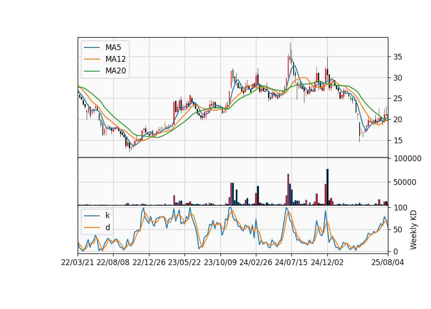Click the volume axis label 100000
The width and height of the screenshot is (431, 309).
(407, 159)
